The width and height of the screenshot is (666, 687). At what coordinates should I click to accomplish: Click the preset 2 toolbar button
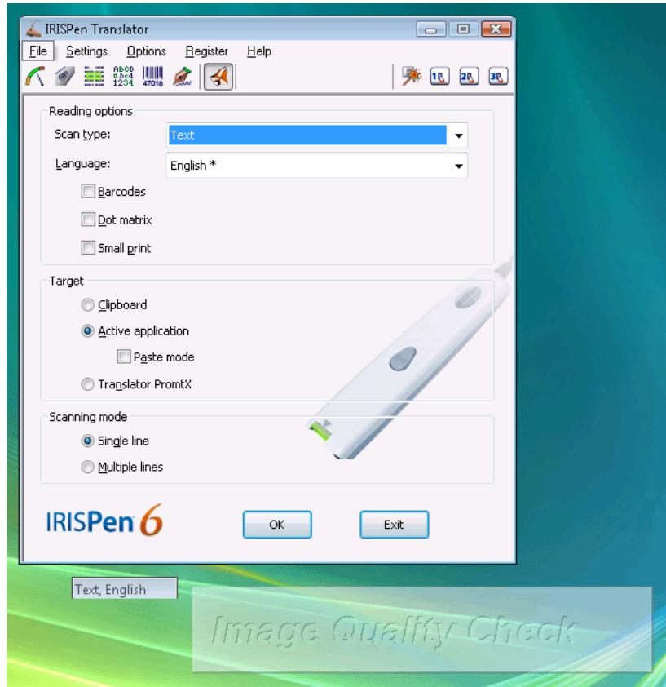pos(469,77)
